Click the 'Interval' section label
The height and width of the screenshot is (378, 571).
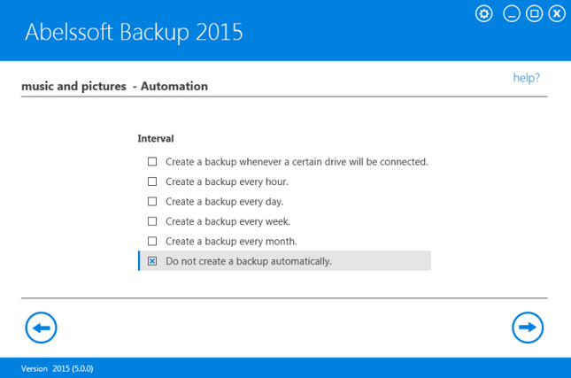156,139
